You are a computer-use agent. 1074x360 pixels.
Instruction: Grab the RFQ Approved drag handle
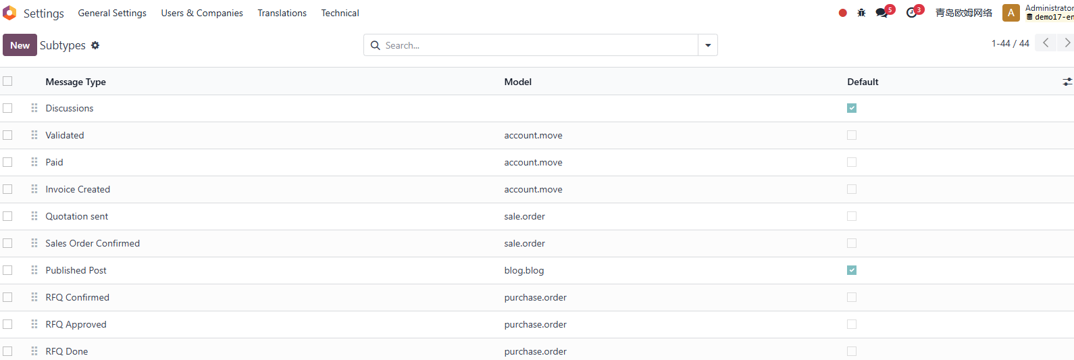34,324
